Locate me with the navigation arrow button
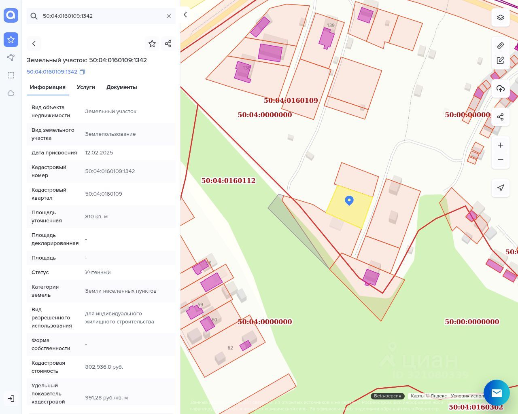The height and width of the screenshot is (414, 518). (x=501, y=188)
